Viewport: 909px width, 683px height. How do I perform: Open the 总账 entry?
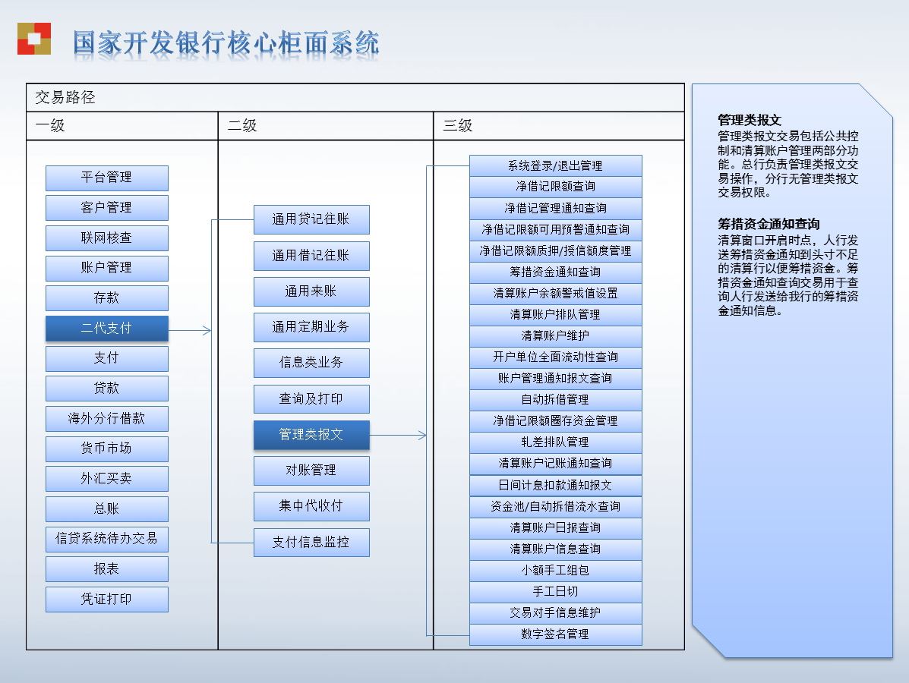(x=107, y=509)
